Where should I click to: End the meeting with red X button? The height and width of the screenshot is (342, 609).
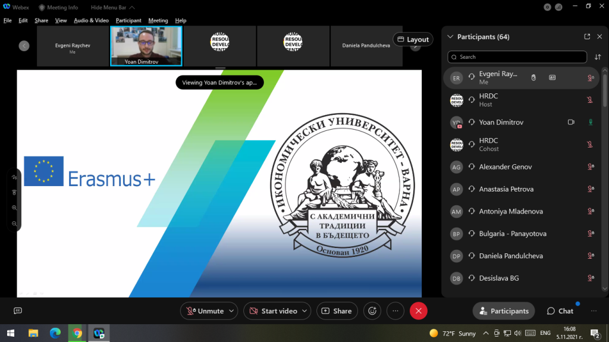(418, 311)
